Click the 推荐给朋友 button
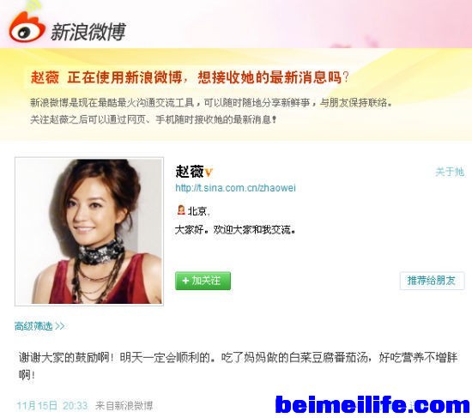 [432, 281]
